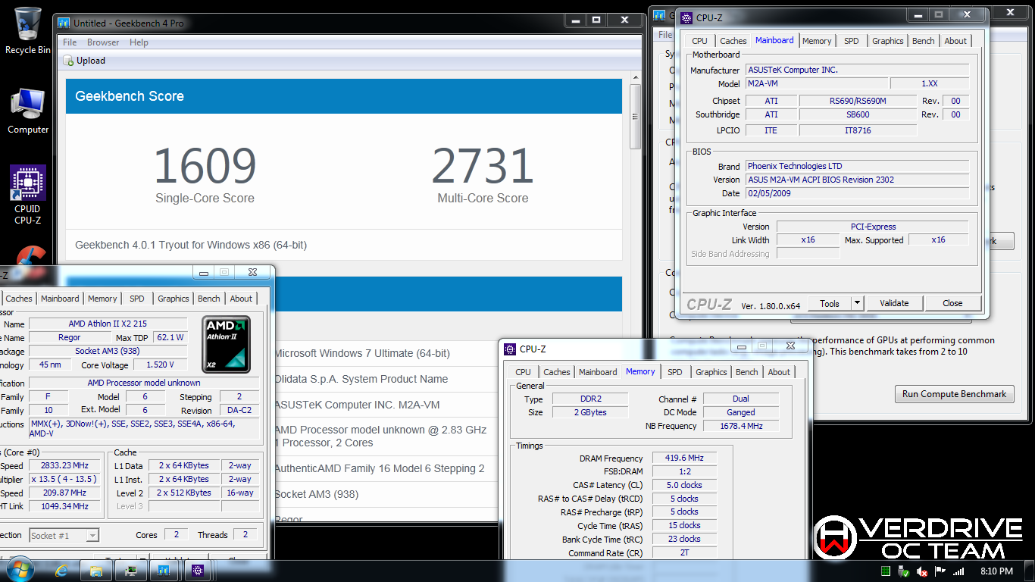The image size is (1035, 582).
Task: Select Graphics tab in the Athlon CPU-Z window
Action: (x=173, y=299)
